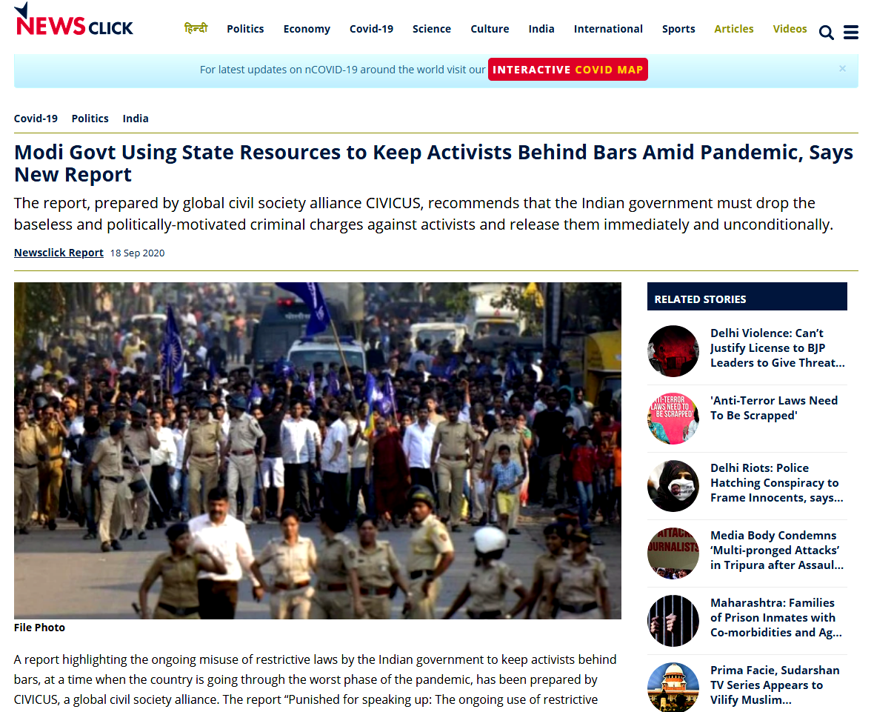The height and width of the screenshot is (712, 894).
Task: Open the Interactive Covid Map button
Action: point(568,70)
